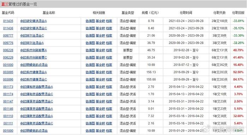Select the 48.79% tenure return value

click(238, 50)
